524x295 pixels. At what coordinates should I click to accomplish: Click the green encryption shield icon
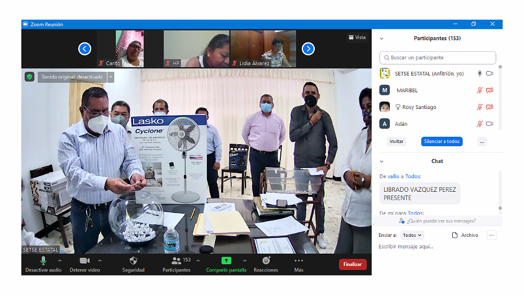coord(30,77)
